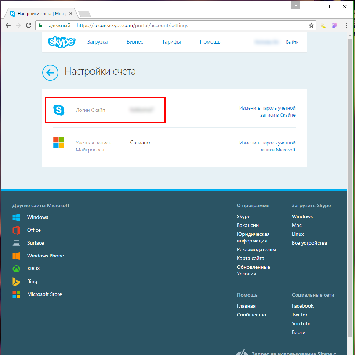Viewport: 355px width, 355px height.
Task: Click the Windows logo icon in footer
Action: [x=16, y=217]
